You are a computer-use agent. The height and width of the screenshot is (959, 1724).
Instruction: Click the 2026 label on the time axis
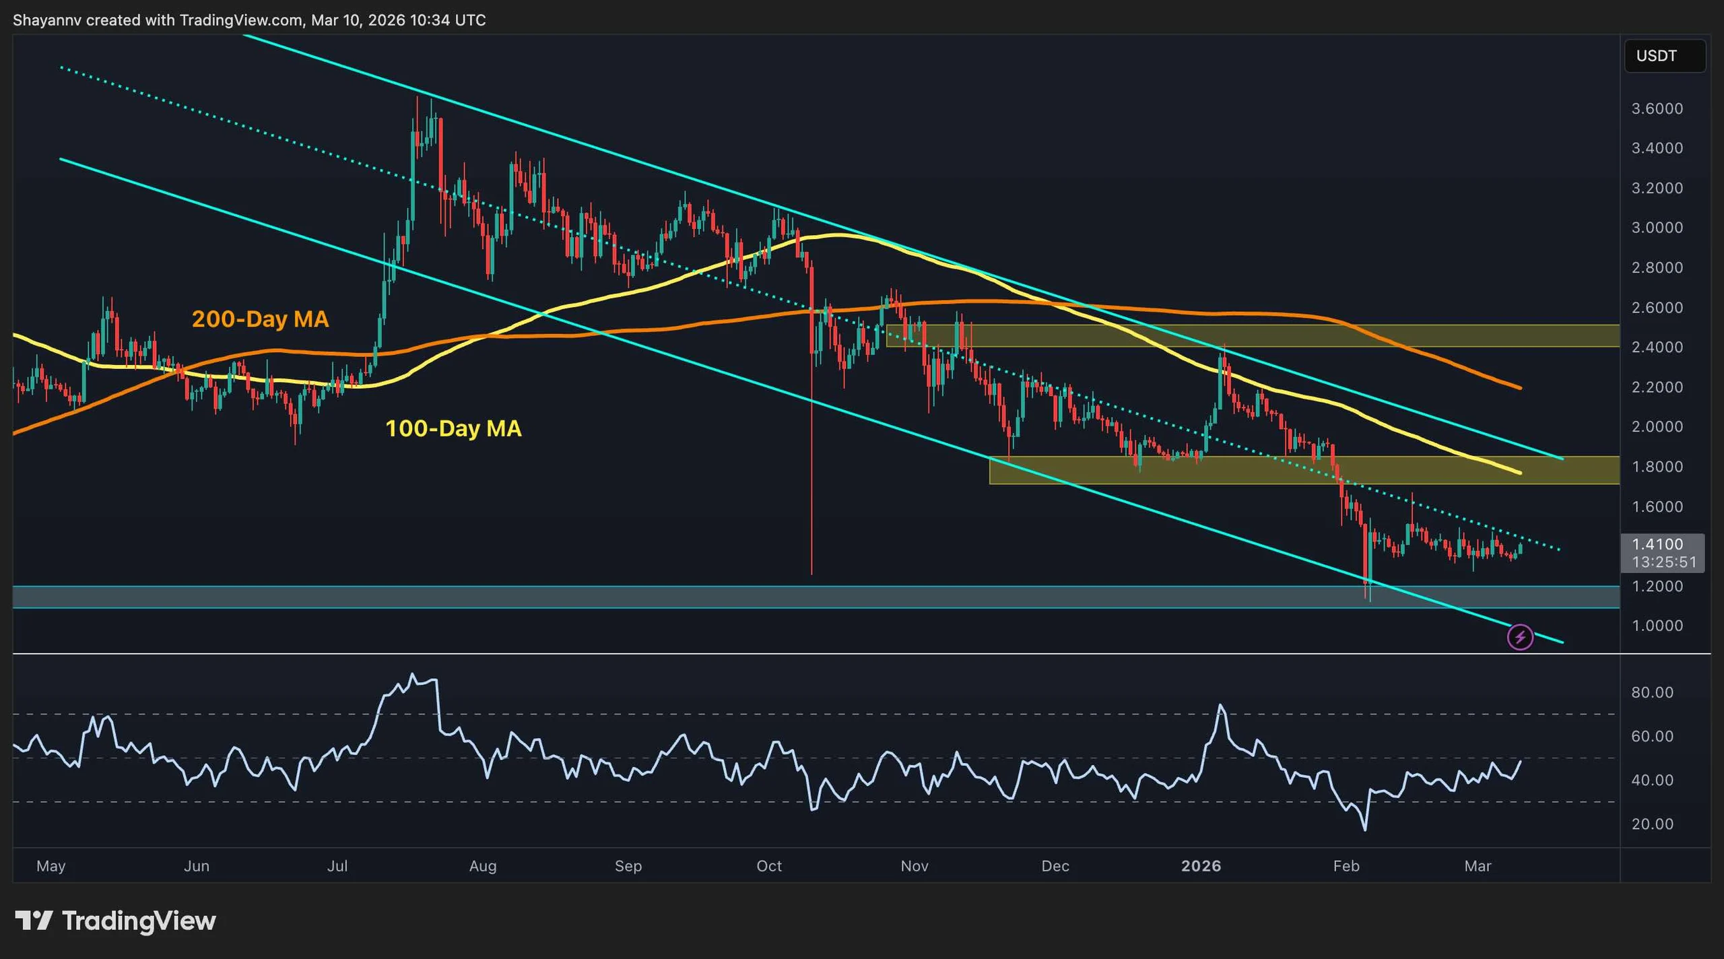click(x=1202, y=865)
